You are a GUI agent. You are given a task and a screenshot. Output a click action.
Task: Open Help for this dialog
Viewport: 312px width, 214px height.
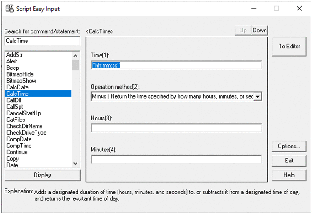(x=289, y=175)
